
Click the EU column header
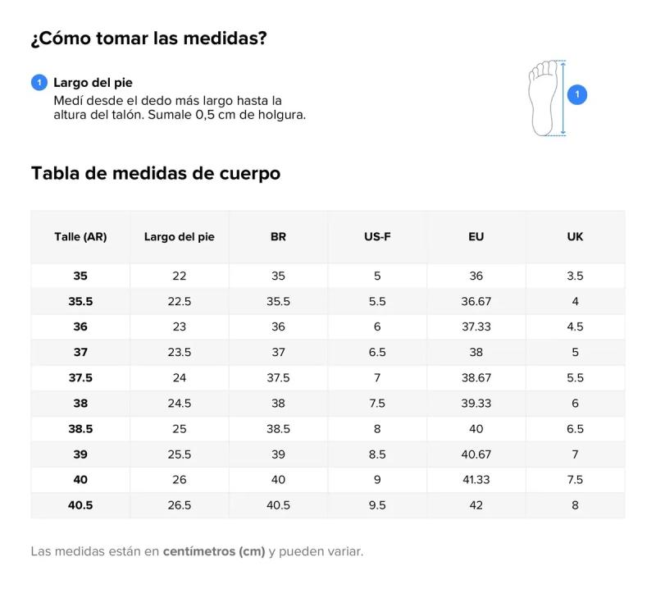tap(476, 237)
